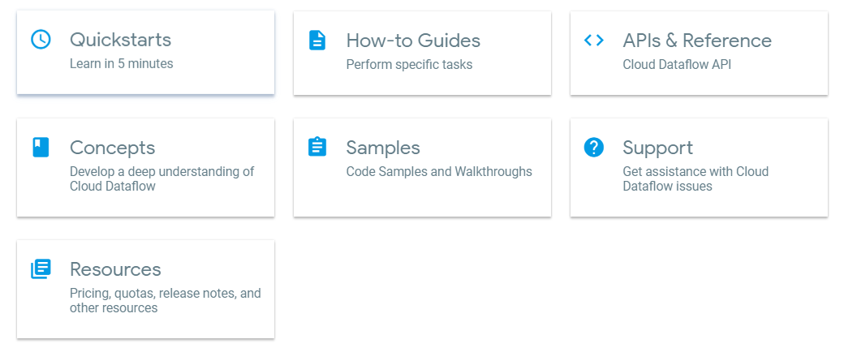Screen dimensions: 844x348
Task: Click the Resources library icon
Action: point(41,269)
